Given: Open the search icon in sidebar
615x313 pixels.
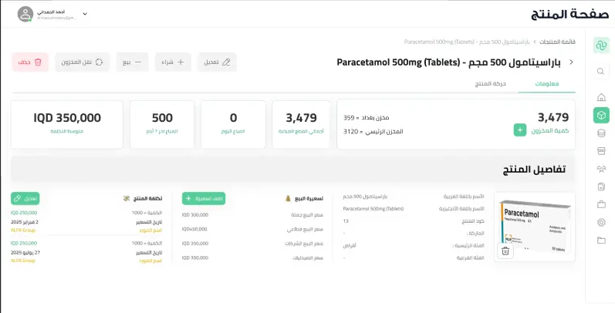Looking at the screenshot, I should 600,71.
